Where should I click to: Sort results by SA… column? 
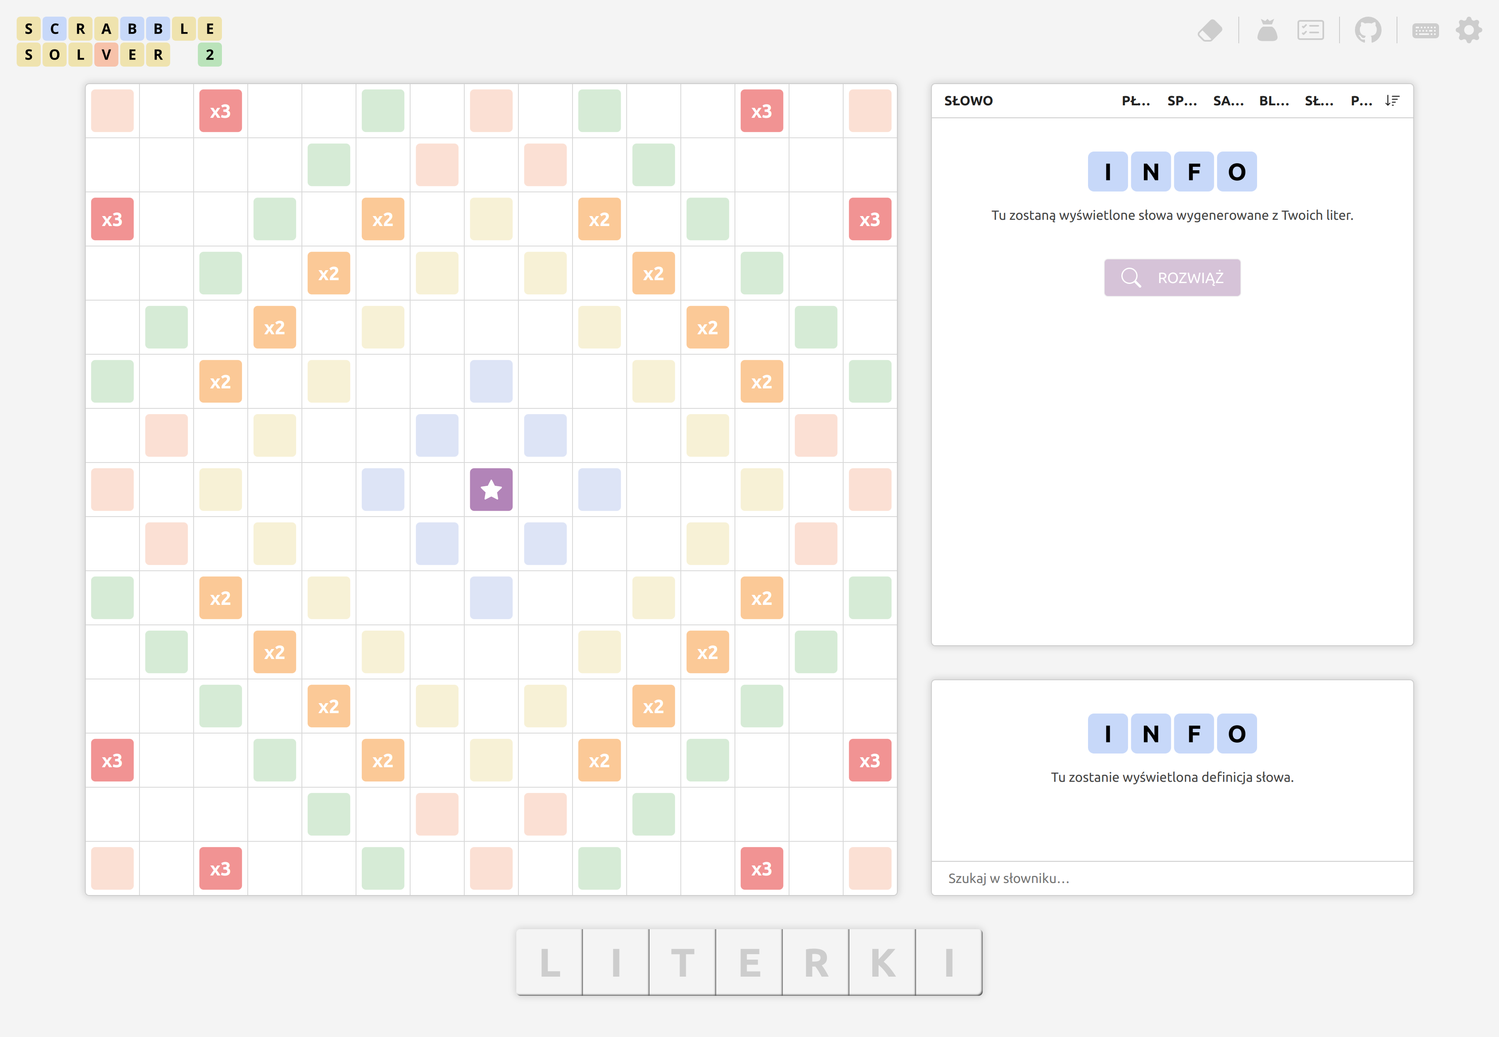pos(1228,101)
